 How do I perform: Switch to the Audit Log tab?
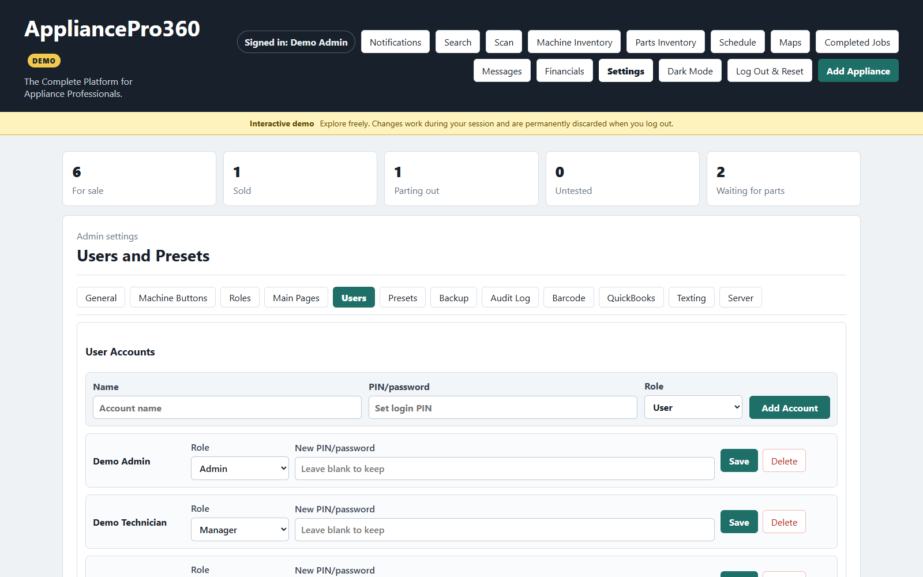click(510, 298)
